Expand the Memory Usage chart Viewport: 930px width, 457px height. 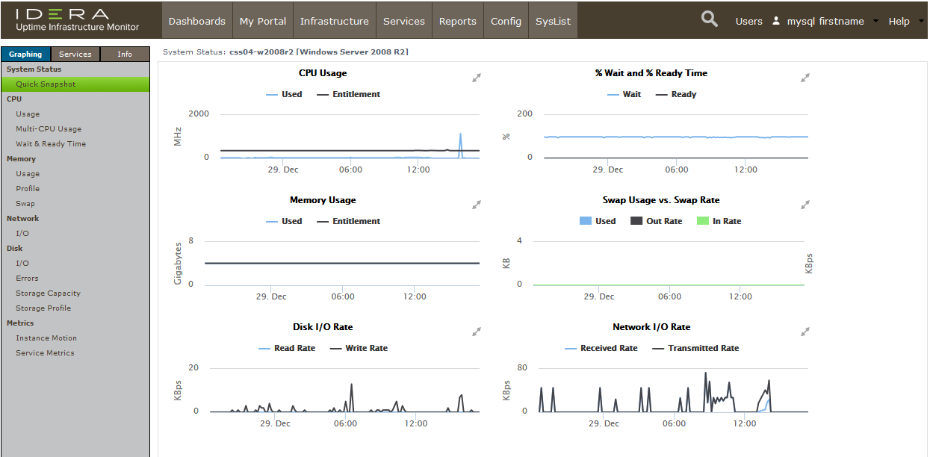[x=476, y=205]
